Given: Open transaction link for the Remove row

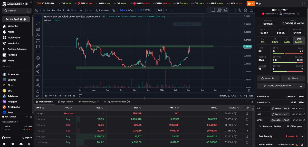Looking at the screenshot, I should (x=247, y=113).
